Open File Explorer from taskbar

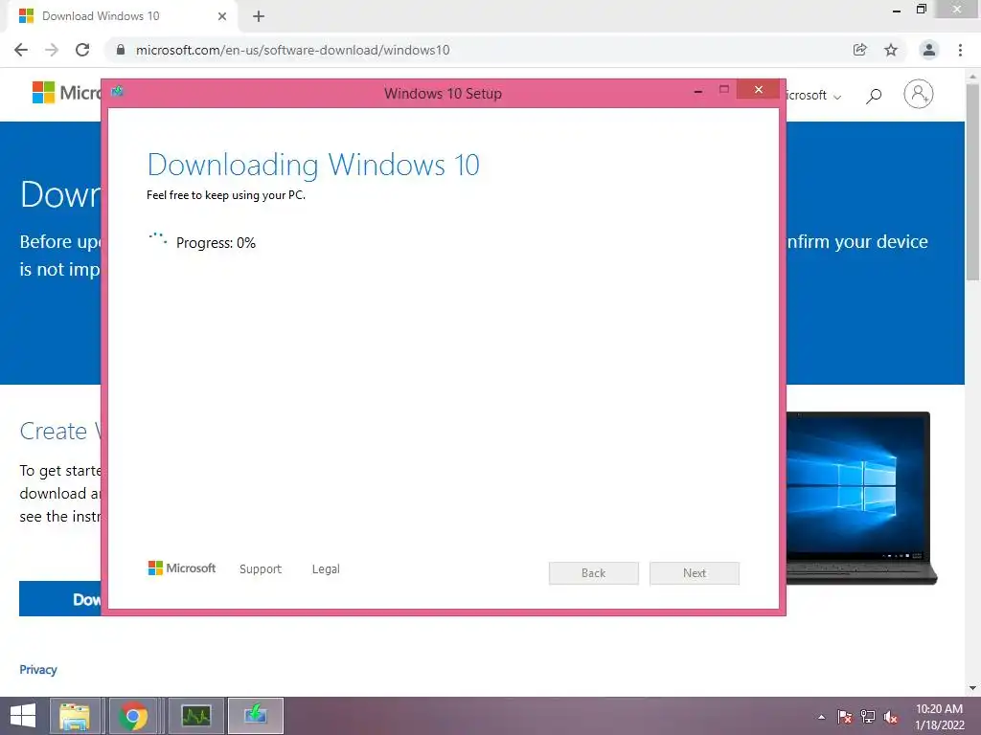coord(75,716)
